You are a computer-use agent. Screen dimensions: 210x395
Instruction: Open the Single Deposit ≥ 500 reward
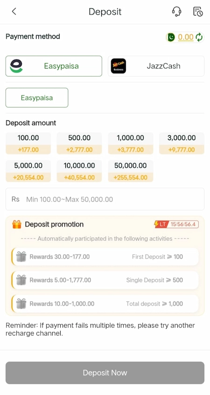105,280
